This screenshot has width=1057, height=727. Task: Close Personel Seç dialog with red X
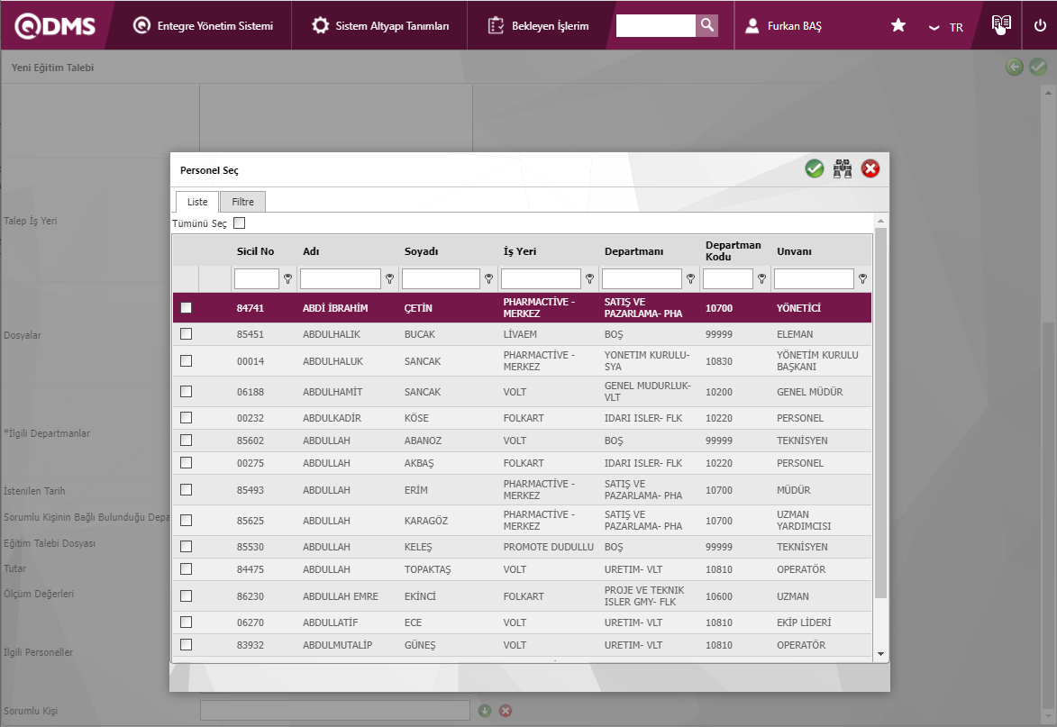pos(870,168)
